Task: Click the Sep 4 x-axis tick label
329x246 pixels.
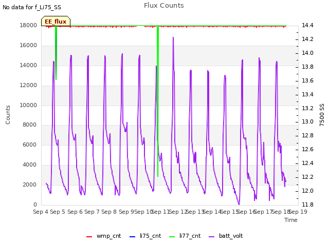Action: tap(41, 212)
